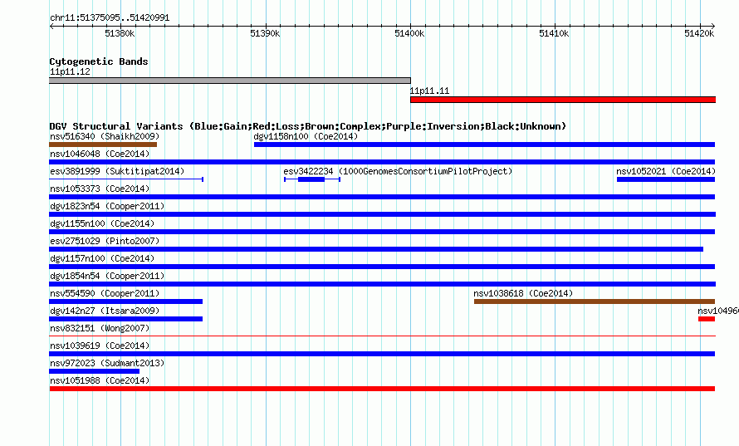Click the nsv1039619 (Coe2014) label
The height and width of the screenshot is (446, 739).
100,346
